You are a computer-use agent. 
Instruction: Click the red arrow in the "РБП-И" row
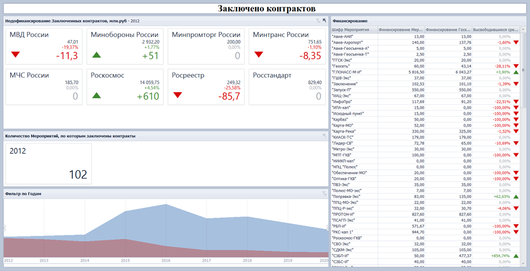tap(516, 226)
